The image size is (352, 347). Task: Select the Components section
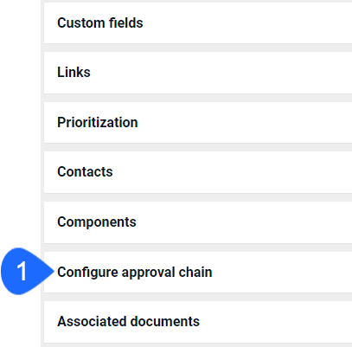click(198, 222)
